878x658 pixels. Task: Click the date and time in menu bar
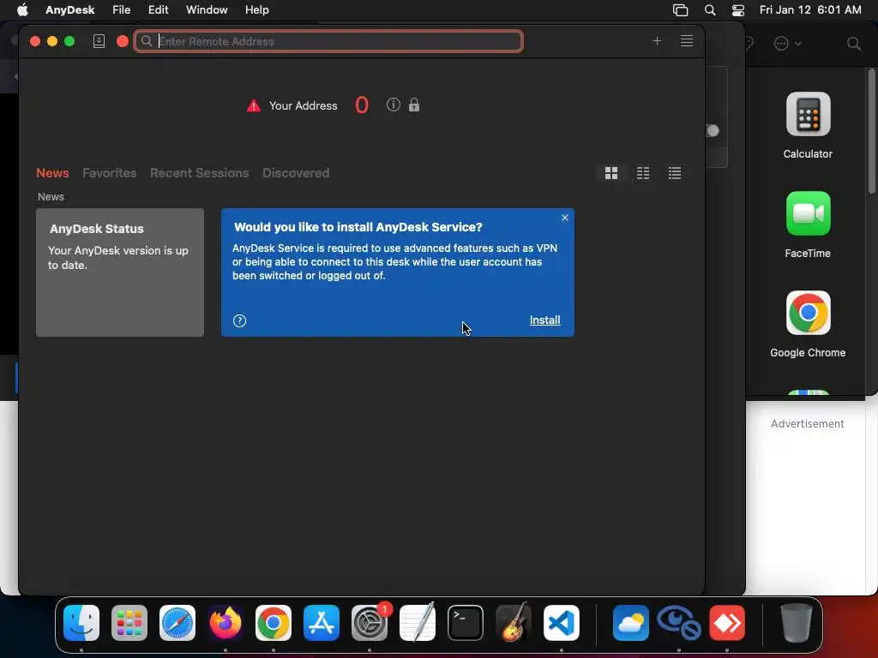coord(810,10)
